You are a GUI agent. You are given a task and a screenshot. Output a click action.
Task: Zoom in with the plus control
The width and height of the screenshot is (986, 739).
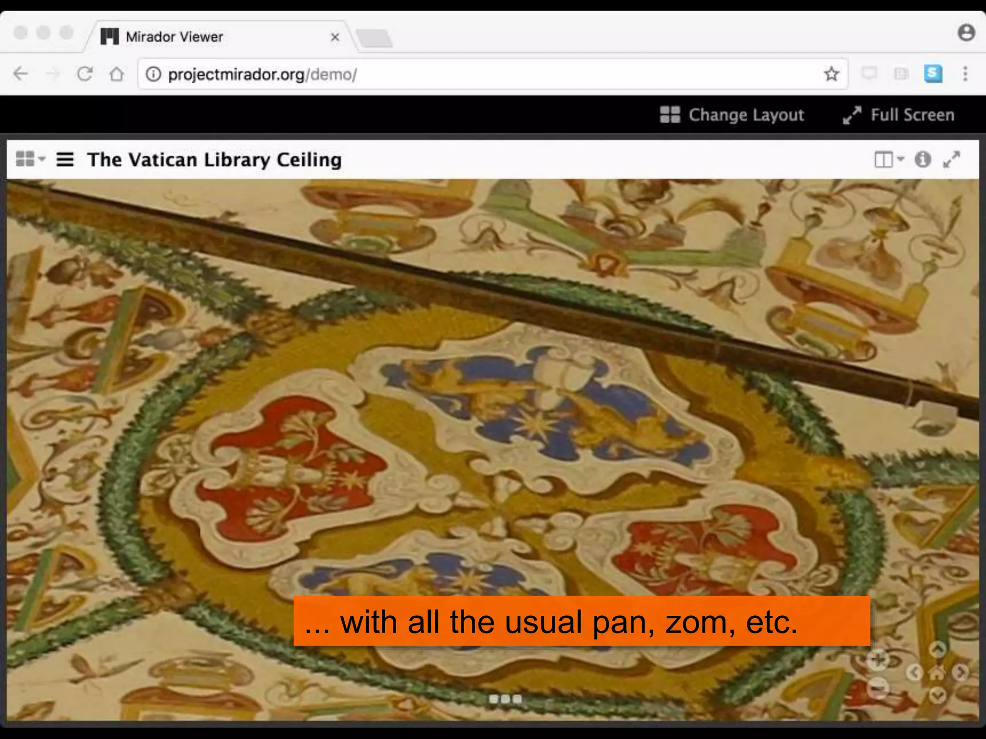pyautogui.click(x=878, y=660)
